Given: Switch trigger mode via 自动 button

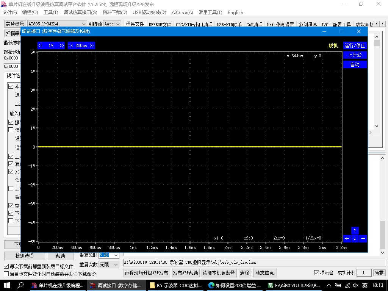Looking at the screenshot, I should pyautogui.click(x=355, y=64).
